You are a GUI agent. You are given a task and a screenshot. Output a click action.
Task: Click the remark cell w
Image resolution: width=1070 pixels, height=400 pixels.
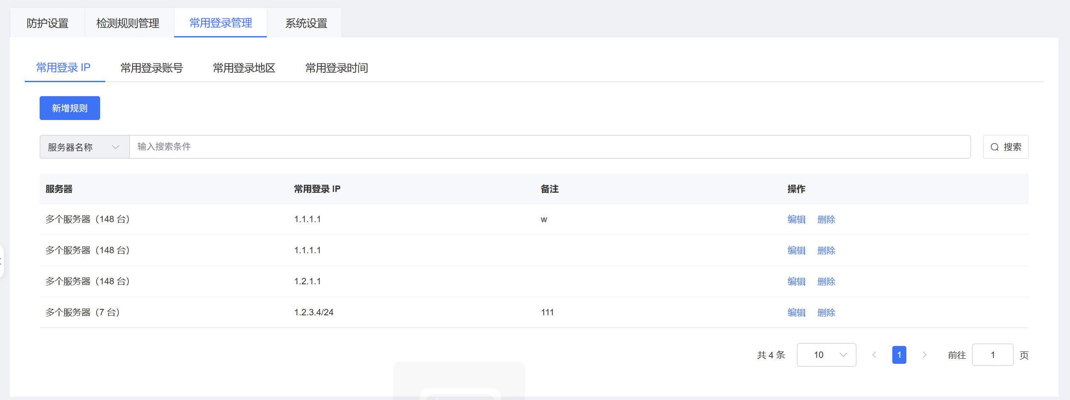pos(544,220)
